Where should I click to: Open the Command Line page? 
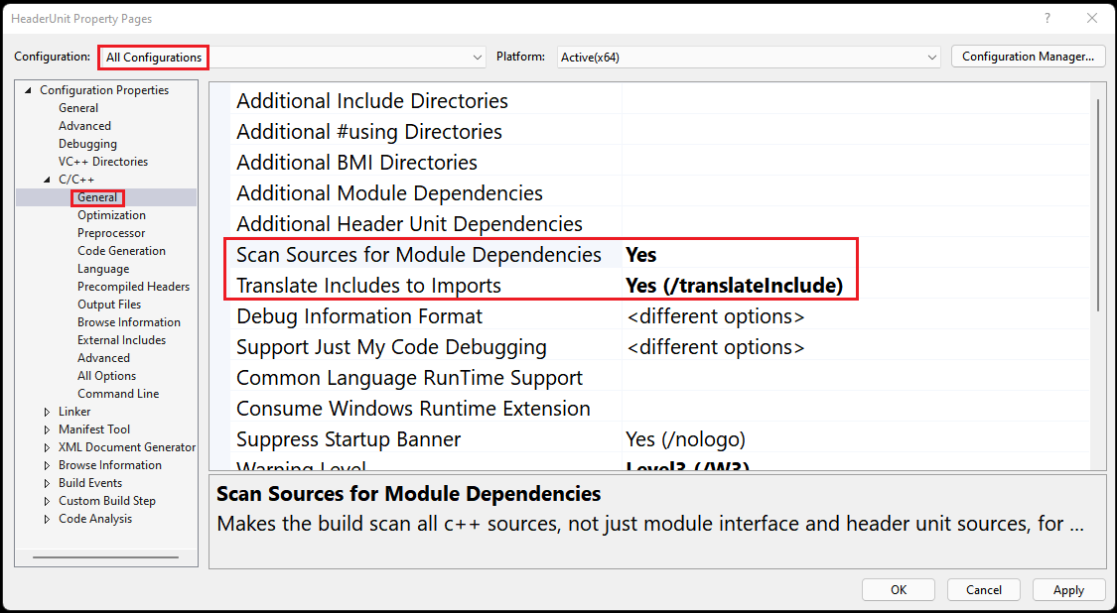click(x=118, y=393)
